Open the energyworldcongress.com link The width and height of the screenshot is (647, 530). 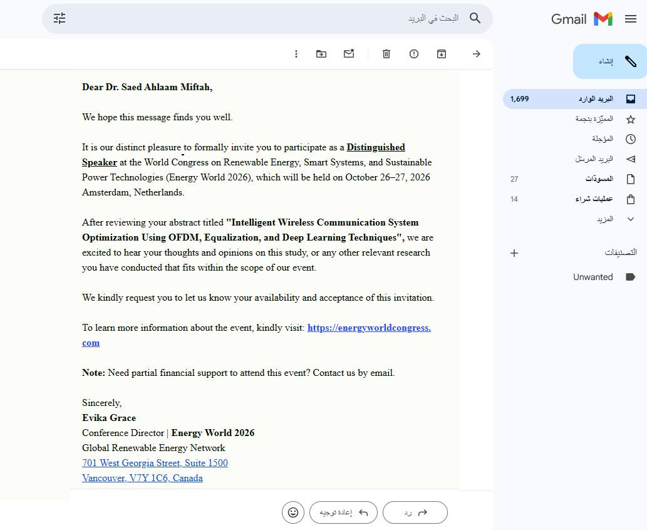point(368,328)
